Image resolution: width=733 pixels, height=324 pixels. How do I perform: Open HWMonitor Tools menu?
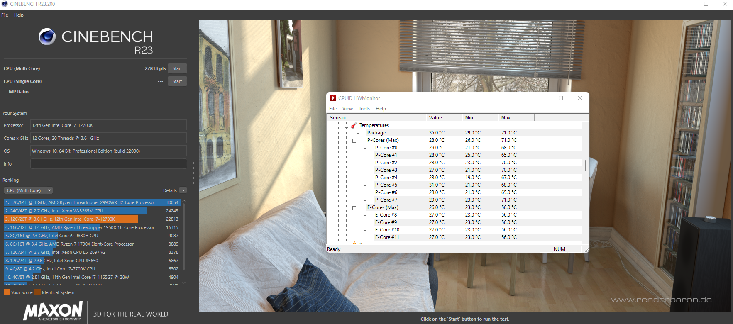coord(364,109)
